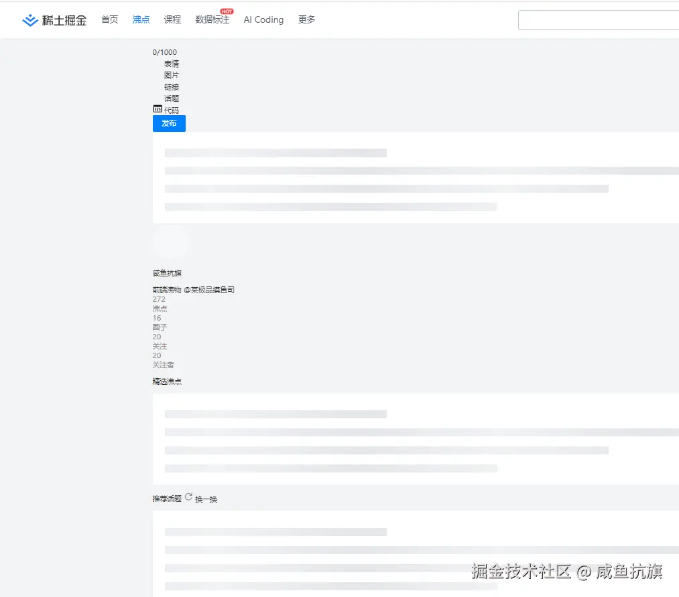
Task: Click the 精选沸点 heading
Action: (167, 381)
